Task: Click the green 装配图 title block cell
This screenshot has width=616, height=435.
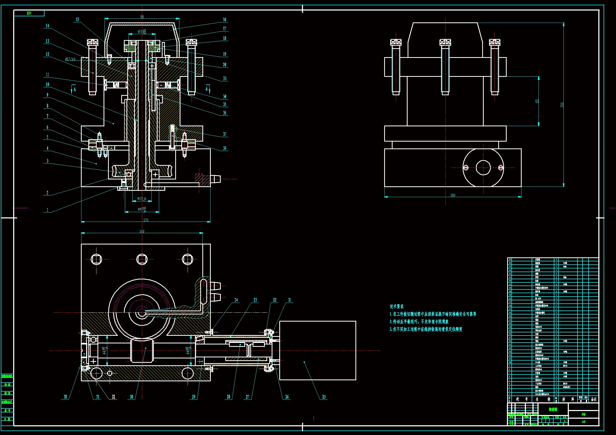Action: (x=553, y=409)
